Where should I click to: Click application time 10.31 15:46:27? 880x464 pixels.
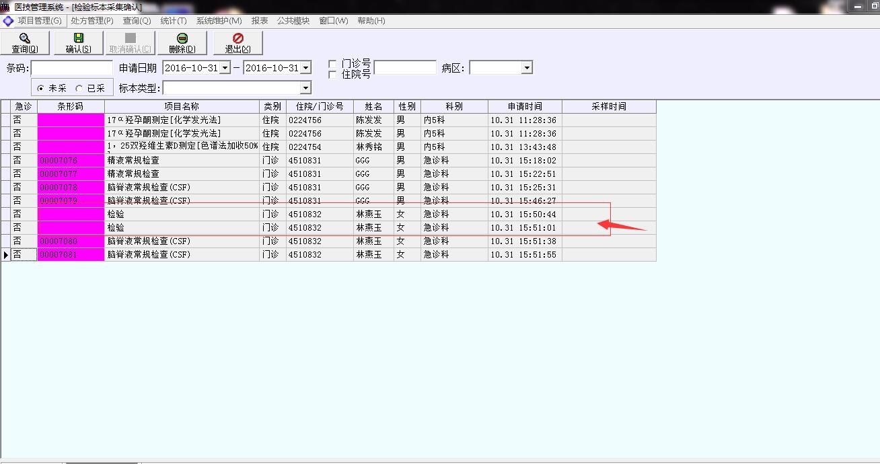pyautogui.click(x=523, y=201)
